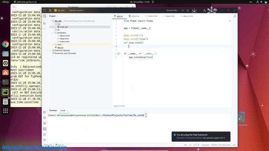This screenshot has width=269, height=151.
Task: Expand the venv folder
Action: tap(53, 44)
